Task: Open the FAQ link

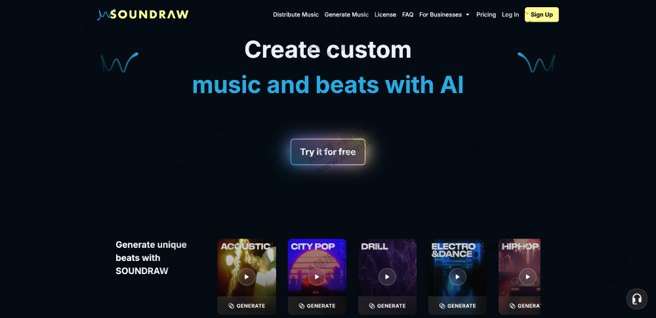Action: point(408,14)
